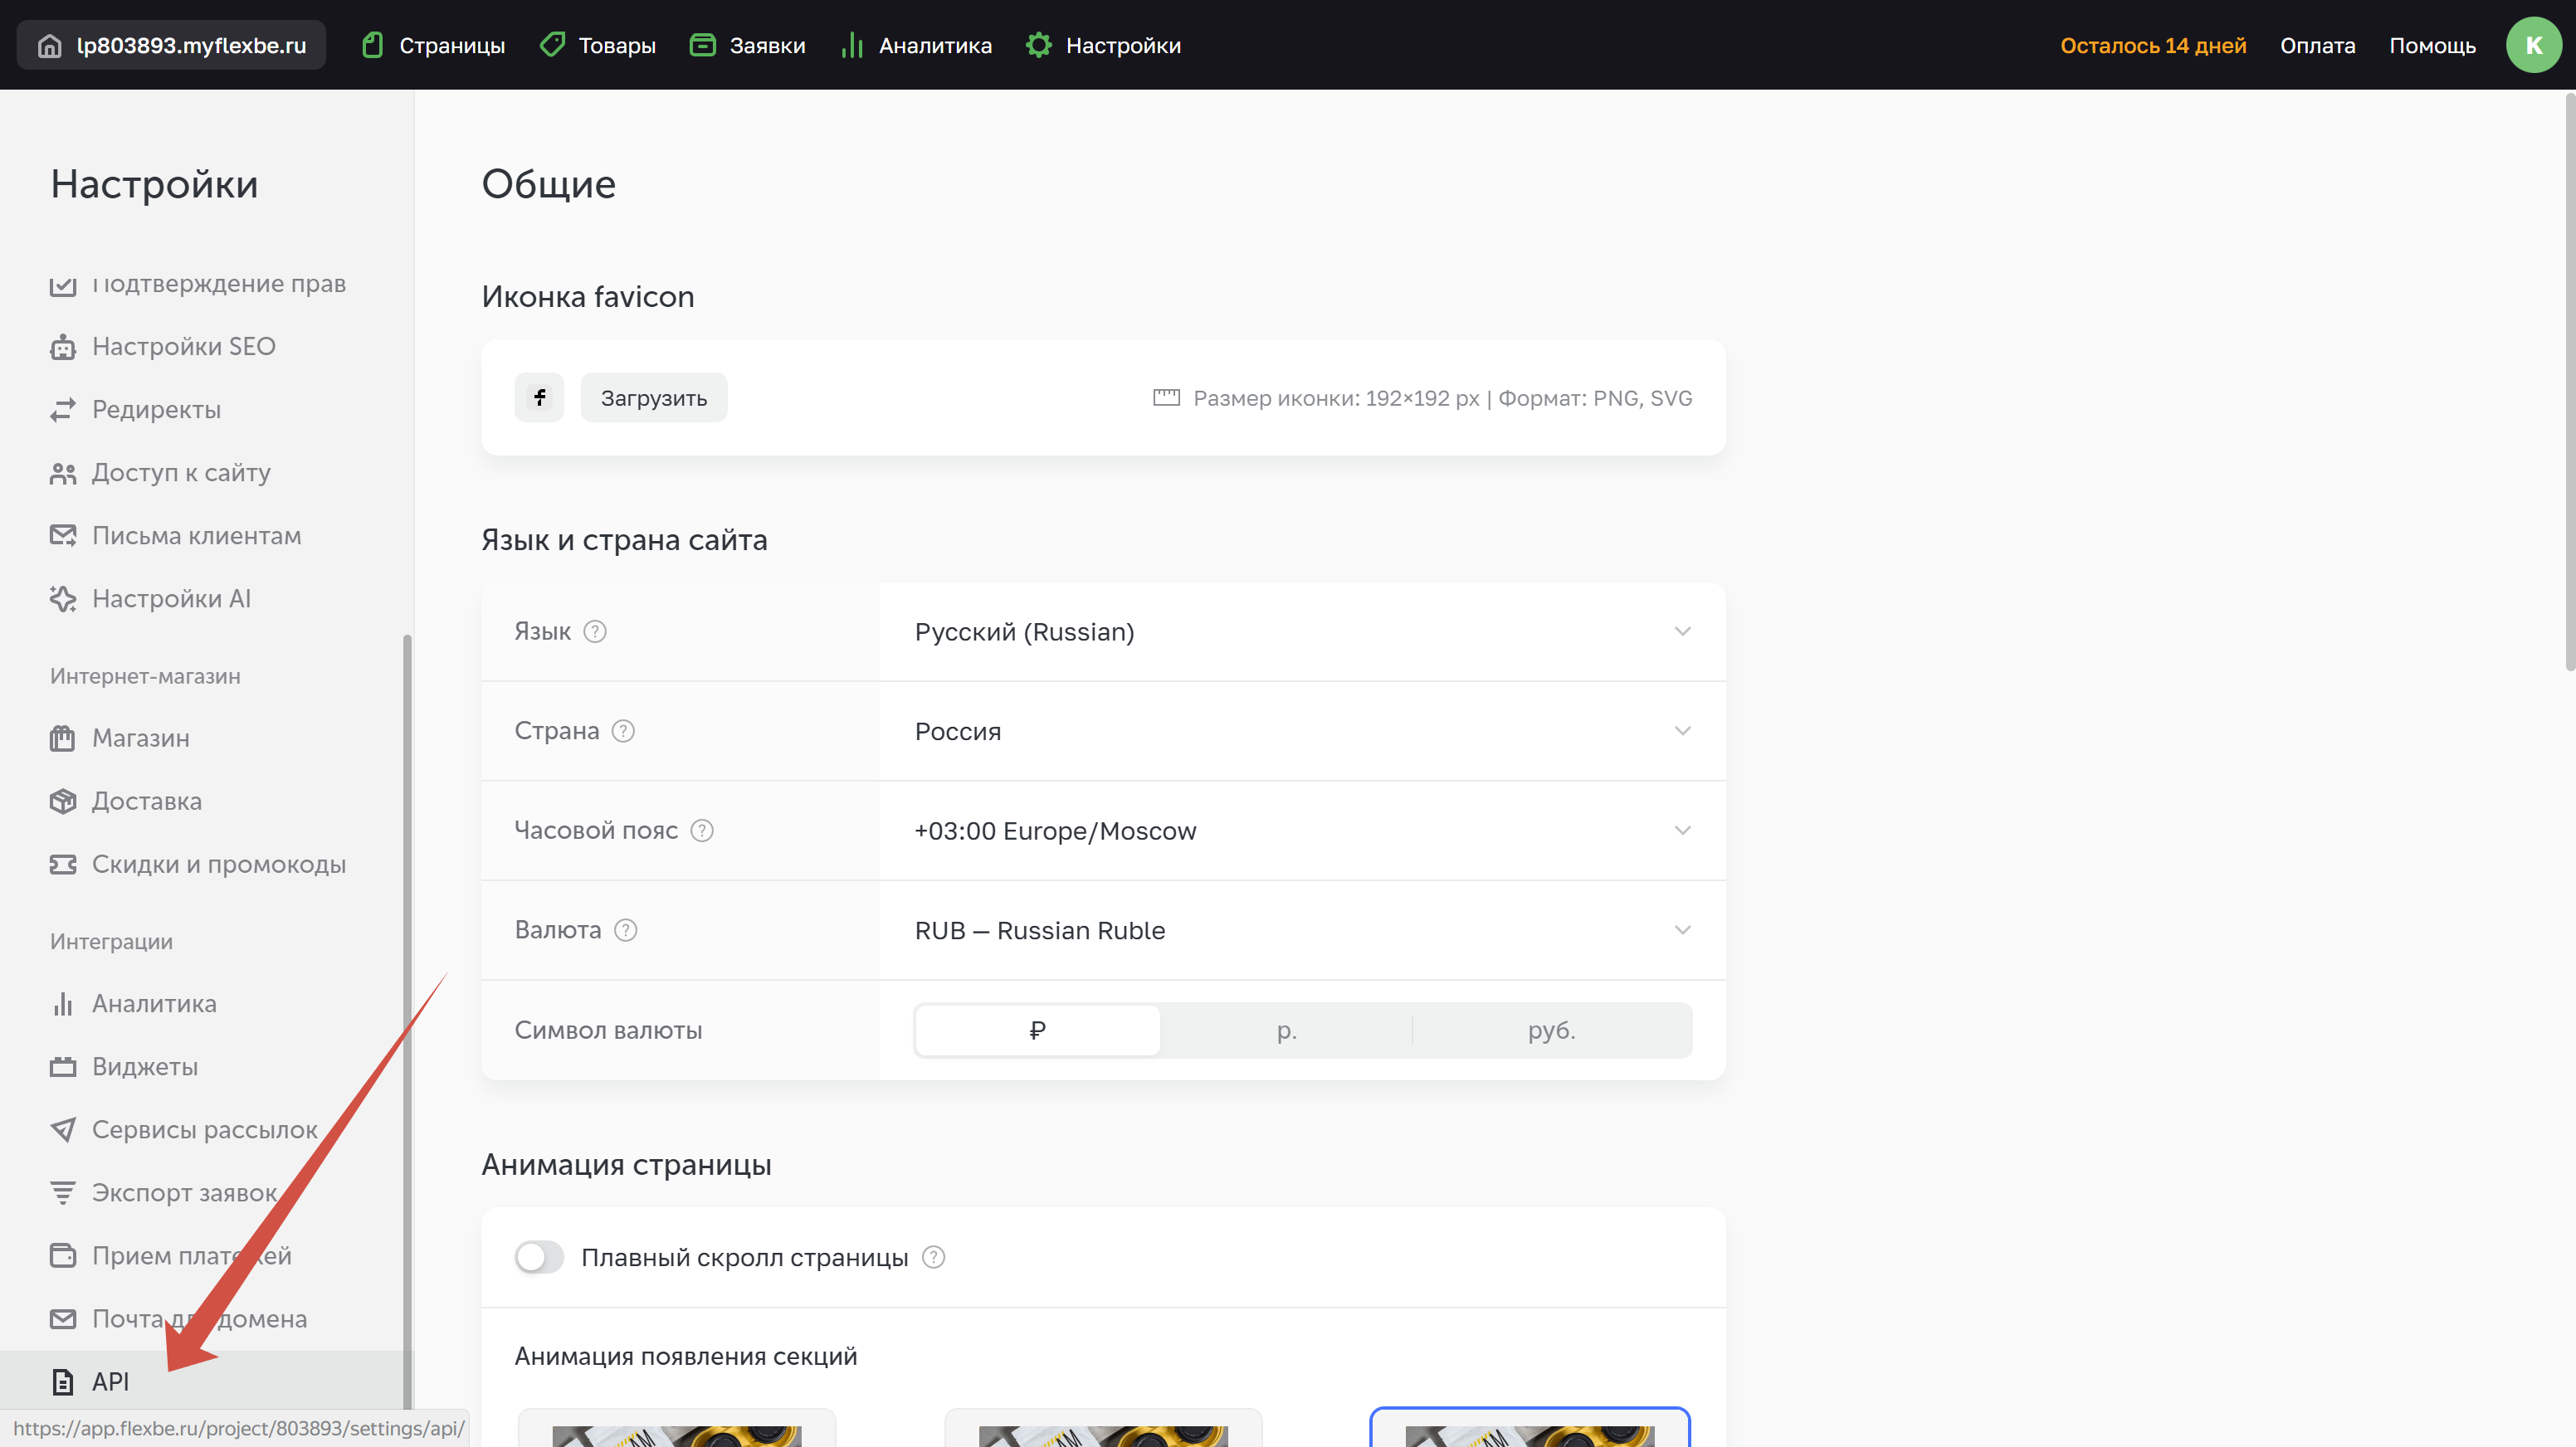
Task: Click the current favicon preview icon
Action: 539,398
